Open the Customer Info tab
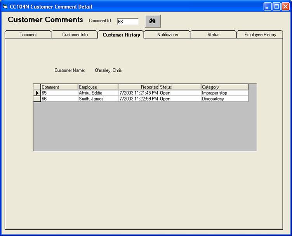The height and width of the screenshot is (236, 292). tap(75, 35)
